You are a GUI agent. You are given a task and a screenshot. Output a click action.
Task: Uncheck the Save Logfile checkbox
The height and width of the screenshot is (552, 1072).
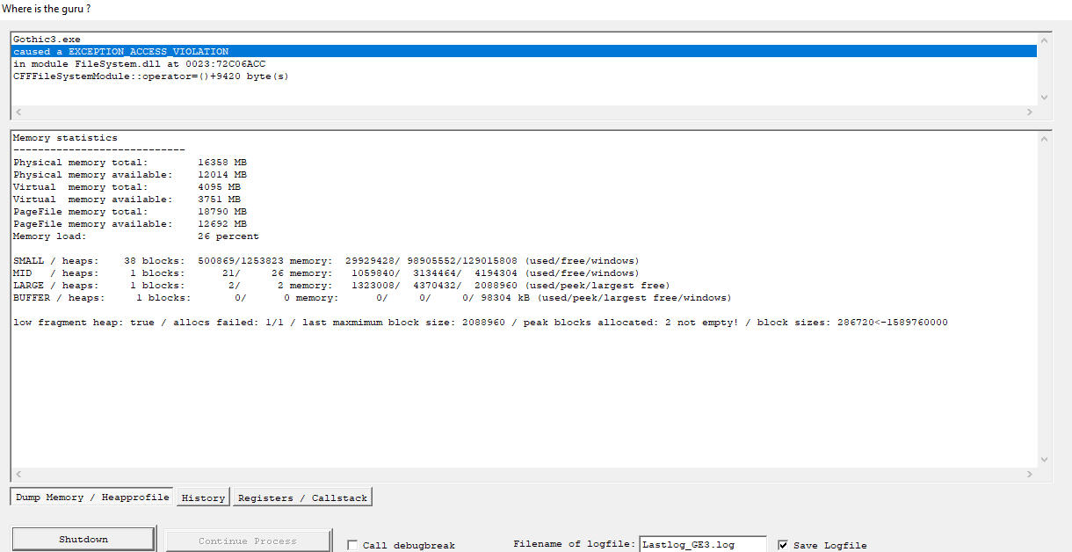783,545
